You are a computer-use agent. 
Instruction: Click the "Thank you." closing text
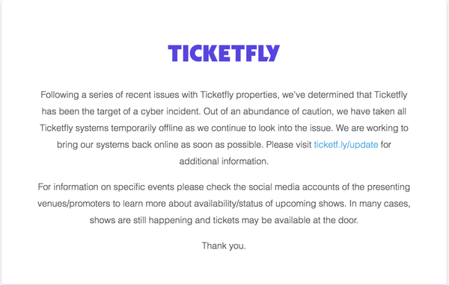[224, 245]
